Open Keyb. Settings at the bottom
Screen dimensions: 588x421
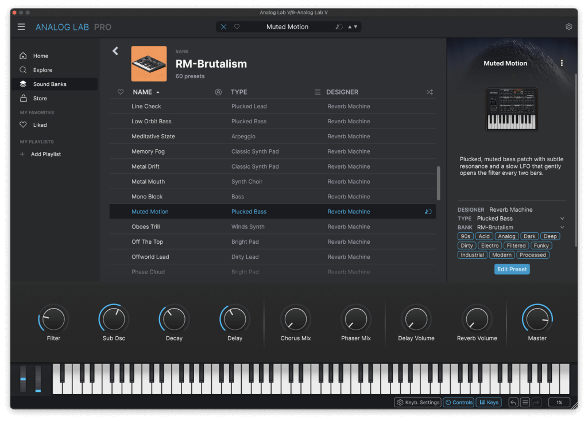coord(417,402)
